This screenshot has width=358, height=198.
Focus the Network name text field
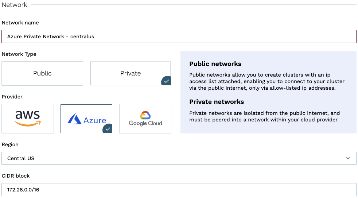coord(179,36)
